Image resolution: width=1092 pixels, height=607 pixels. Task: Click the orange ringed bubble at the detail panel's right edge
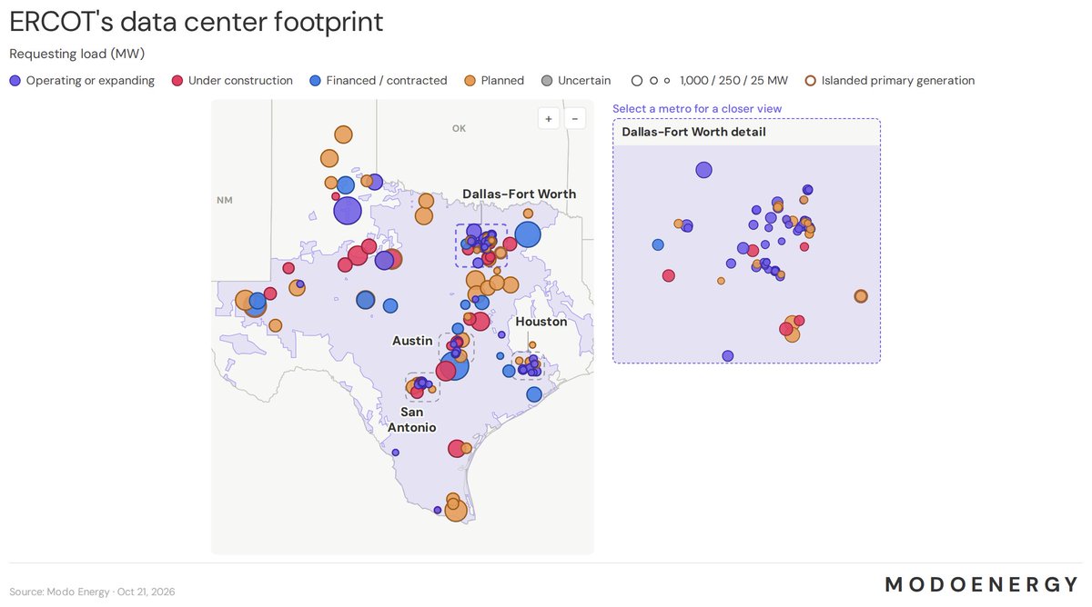[x=861, y=296]
